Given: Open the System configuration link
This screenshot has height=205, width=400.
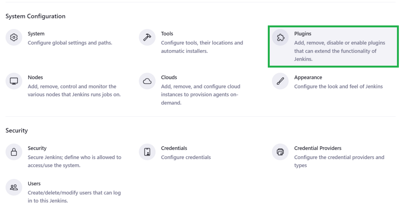Looking at the screenshot, I should [36, 34].
